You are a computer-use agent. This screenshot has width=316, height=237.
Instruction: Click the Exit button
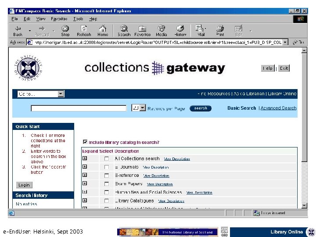click(284, 68)
